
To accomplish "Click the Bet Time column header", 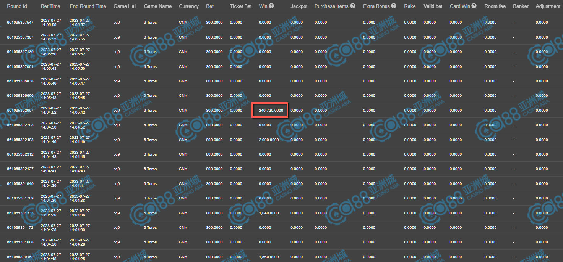I will point(50,6).
